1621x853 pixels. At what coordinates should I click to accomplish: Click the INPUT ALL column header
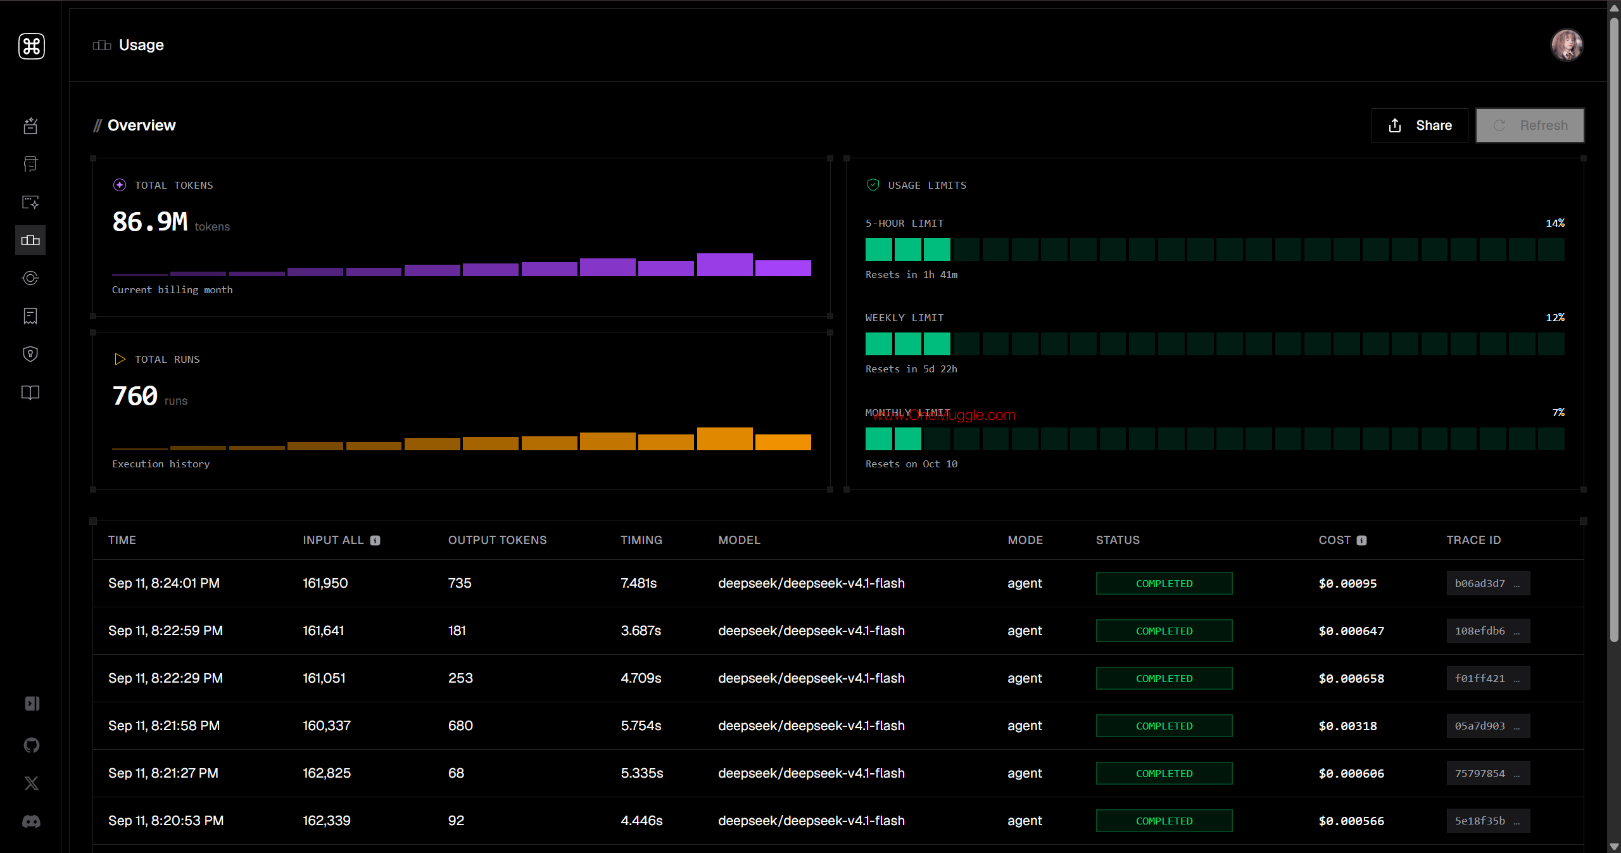pyautogui.click(x=333, y=540)
